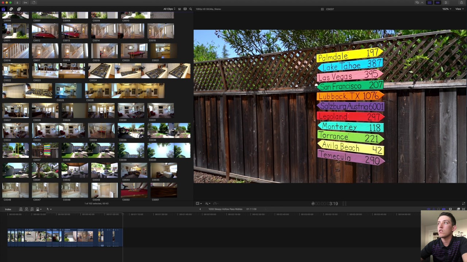Click project name 1033 Sleepy Hollow Paso Robles
467x262 pixels.
tap(225, 209)
